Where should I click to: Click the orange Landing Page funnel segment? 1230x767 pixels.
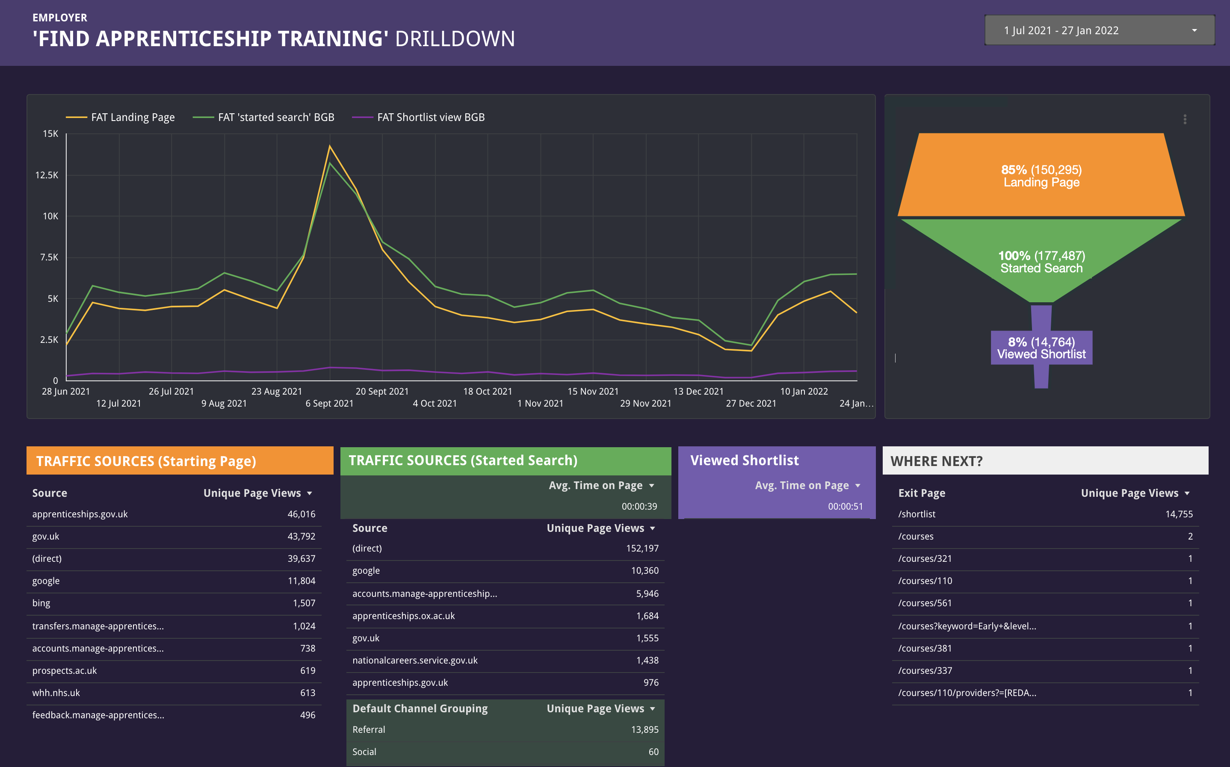click(1041, 176)
